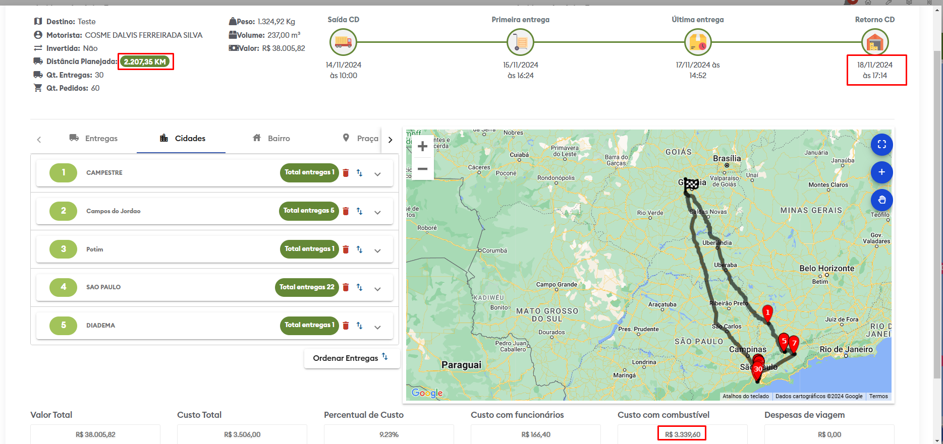Viewport: 943px width, 444px height.
Task: Expand the Campos do Jordao row
Action: pyautogui.click(x=377, y=212)
